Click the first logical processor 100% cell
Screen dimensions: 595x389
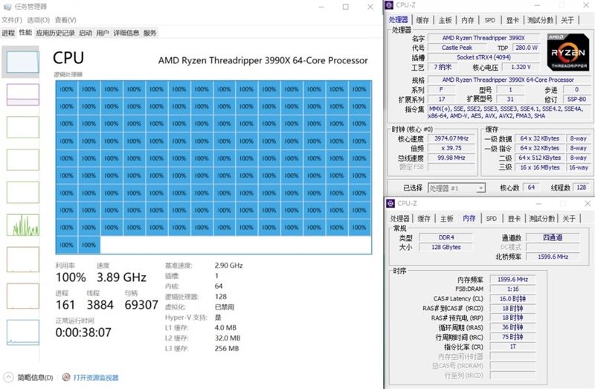(x=66, y=89)
